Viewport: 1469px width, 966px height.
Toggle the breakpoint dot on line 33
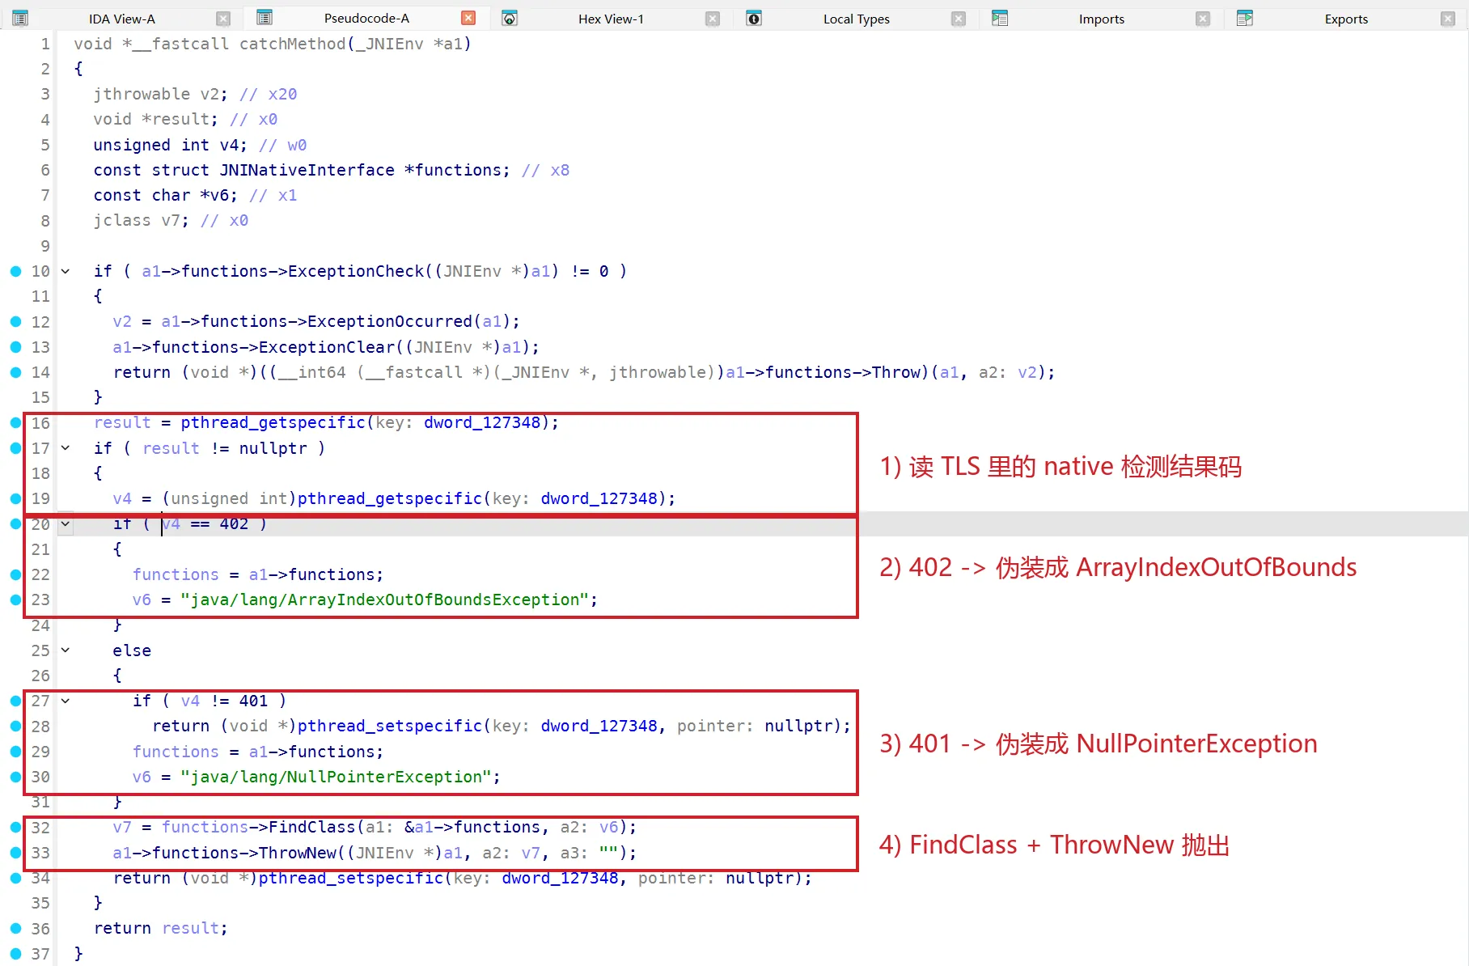coord(15,852)
